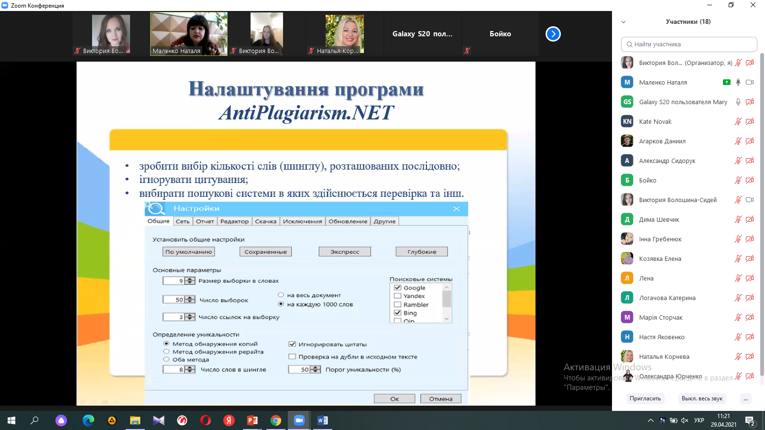Viewport: 765px width, 430px height.
Task: Click the Zoom icon in taskbar
Action: (x=299, y=420)
